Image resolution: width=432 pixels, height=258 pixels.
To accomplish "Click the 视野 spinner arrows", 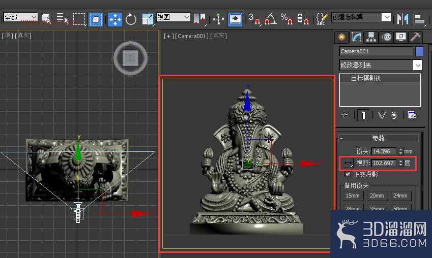I will (401, 163).
